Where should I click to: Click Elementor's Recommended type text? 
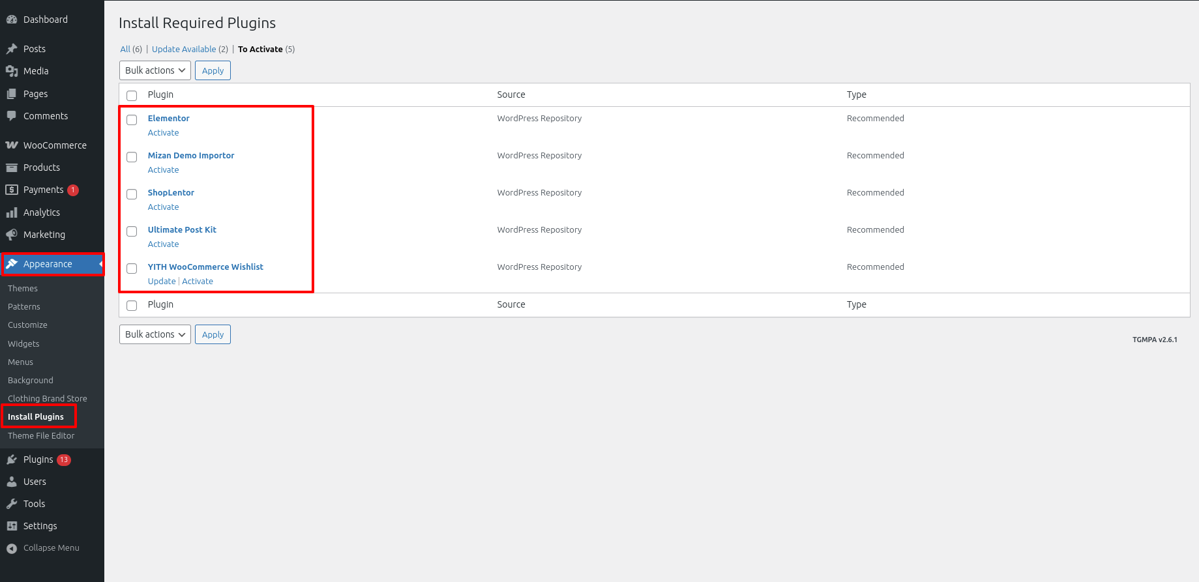pos(876,118)
